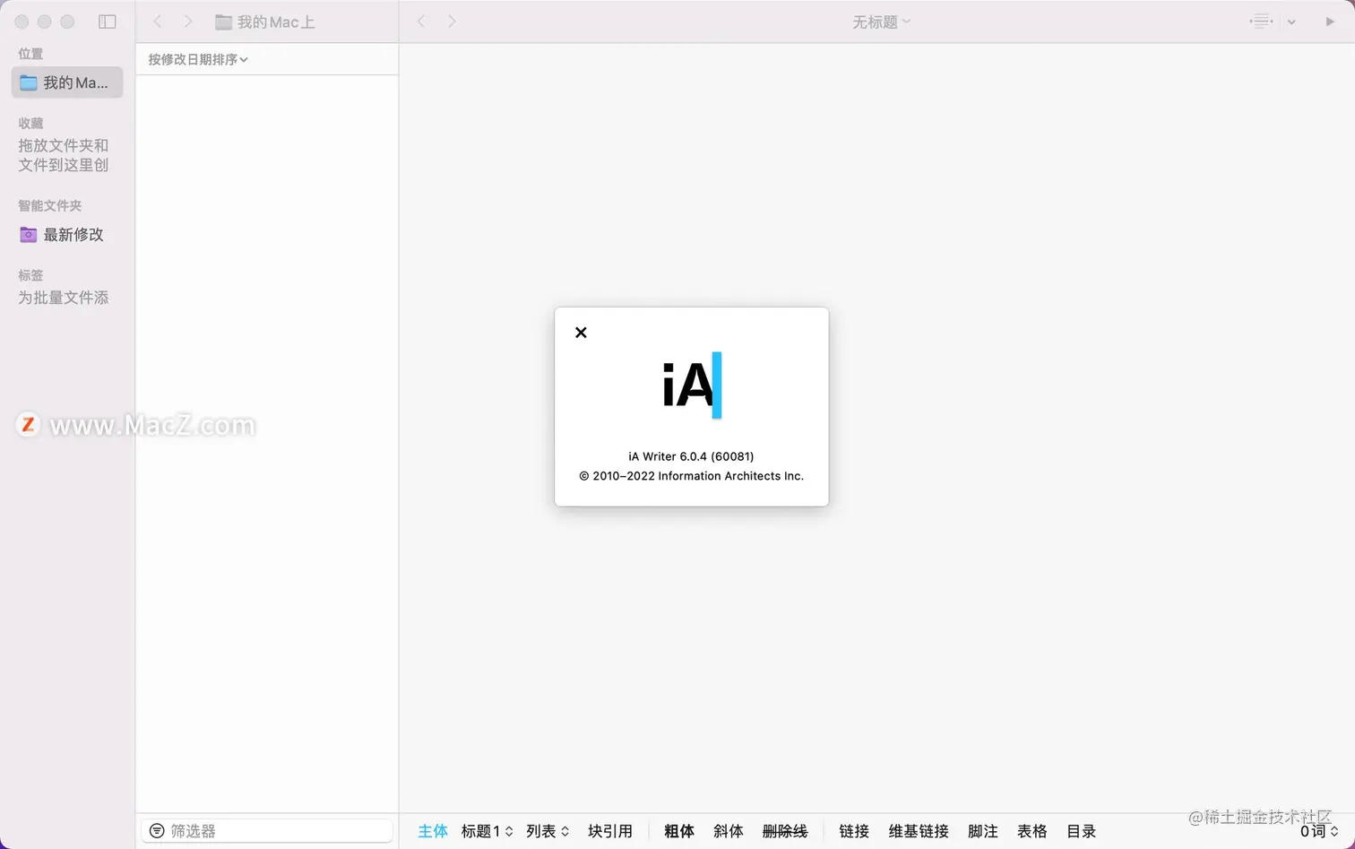Click the 智能文件夹 section header
Image resolution: width=1355 pixels, height=849 pixels.
pos(50,205)
